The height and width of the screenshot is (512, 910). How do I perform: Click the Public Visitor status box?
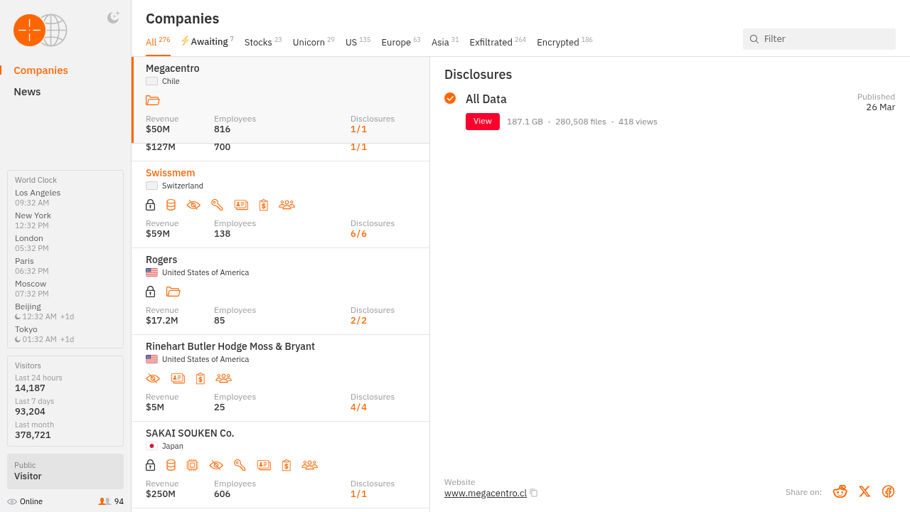click(x=65, y=471)
